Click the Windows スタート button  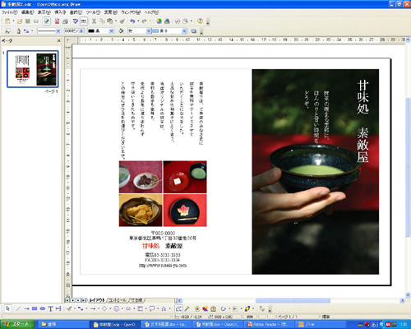(17, 324)
